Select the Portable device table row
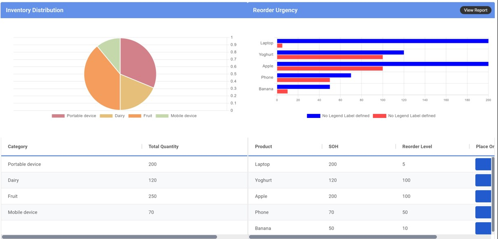The width and height of the screenshot is (498, 239). pos(124,164)
